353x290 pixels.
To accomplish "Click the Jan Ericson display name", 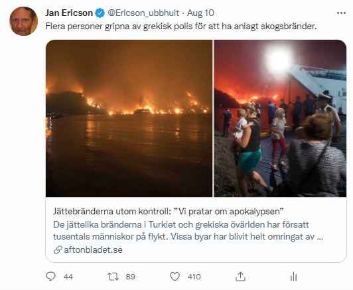I will (x=69, y=13).
